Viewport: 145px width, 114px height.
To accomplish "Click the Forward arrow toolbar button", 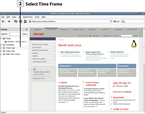I will (9, 21).
